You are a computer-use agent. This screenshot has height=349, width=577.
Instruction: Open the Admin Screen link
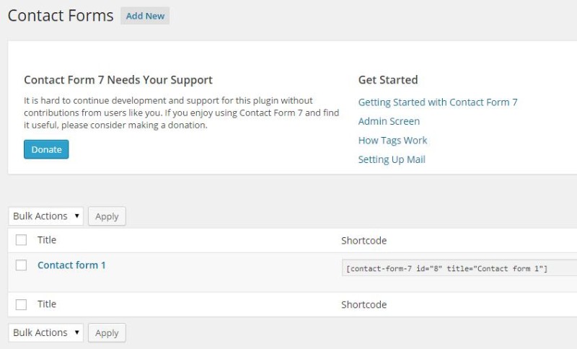tap(389, 121)
